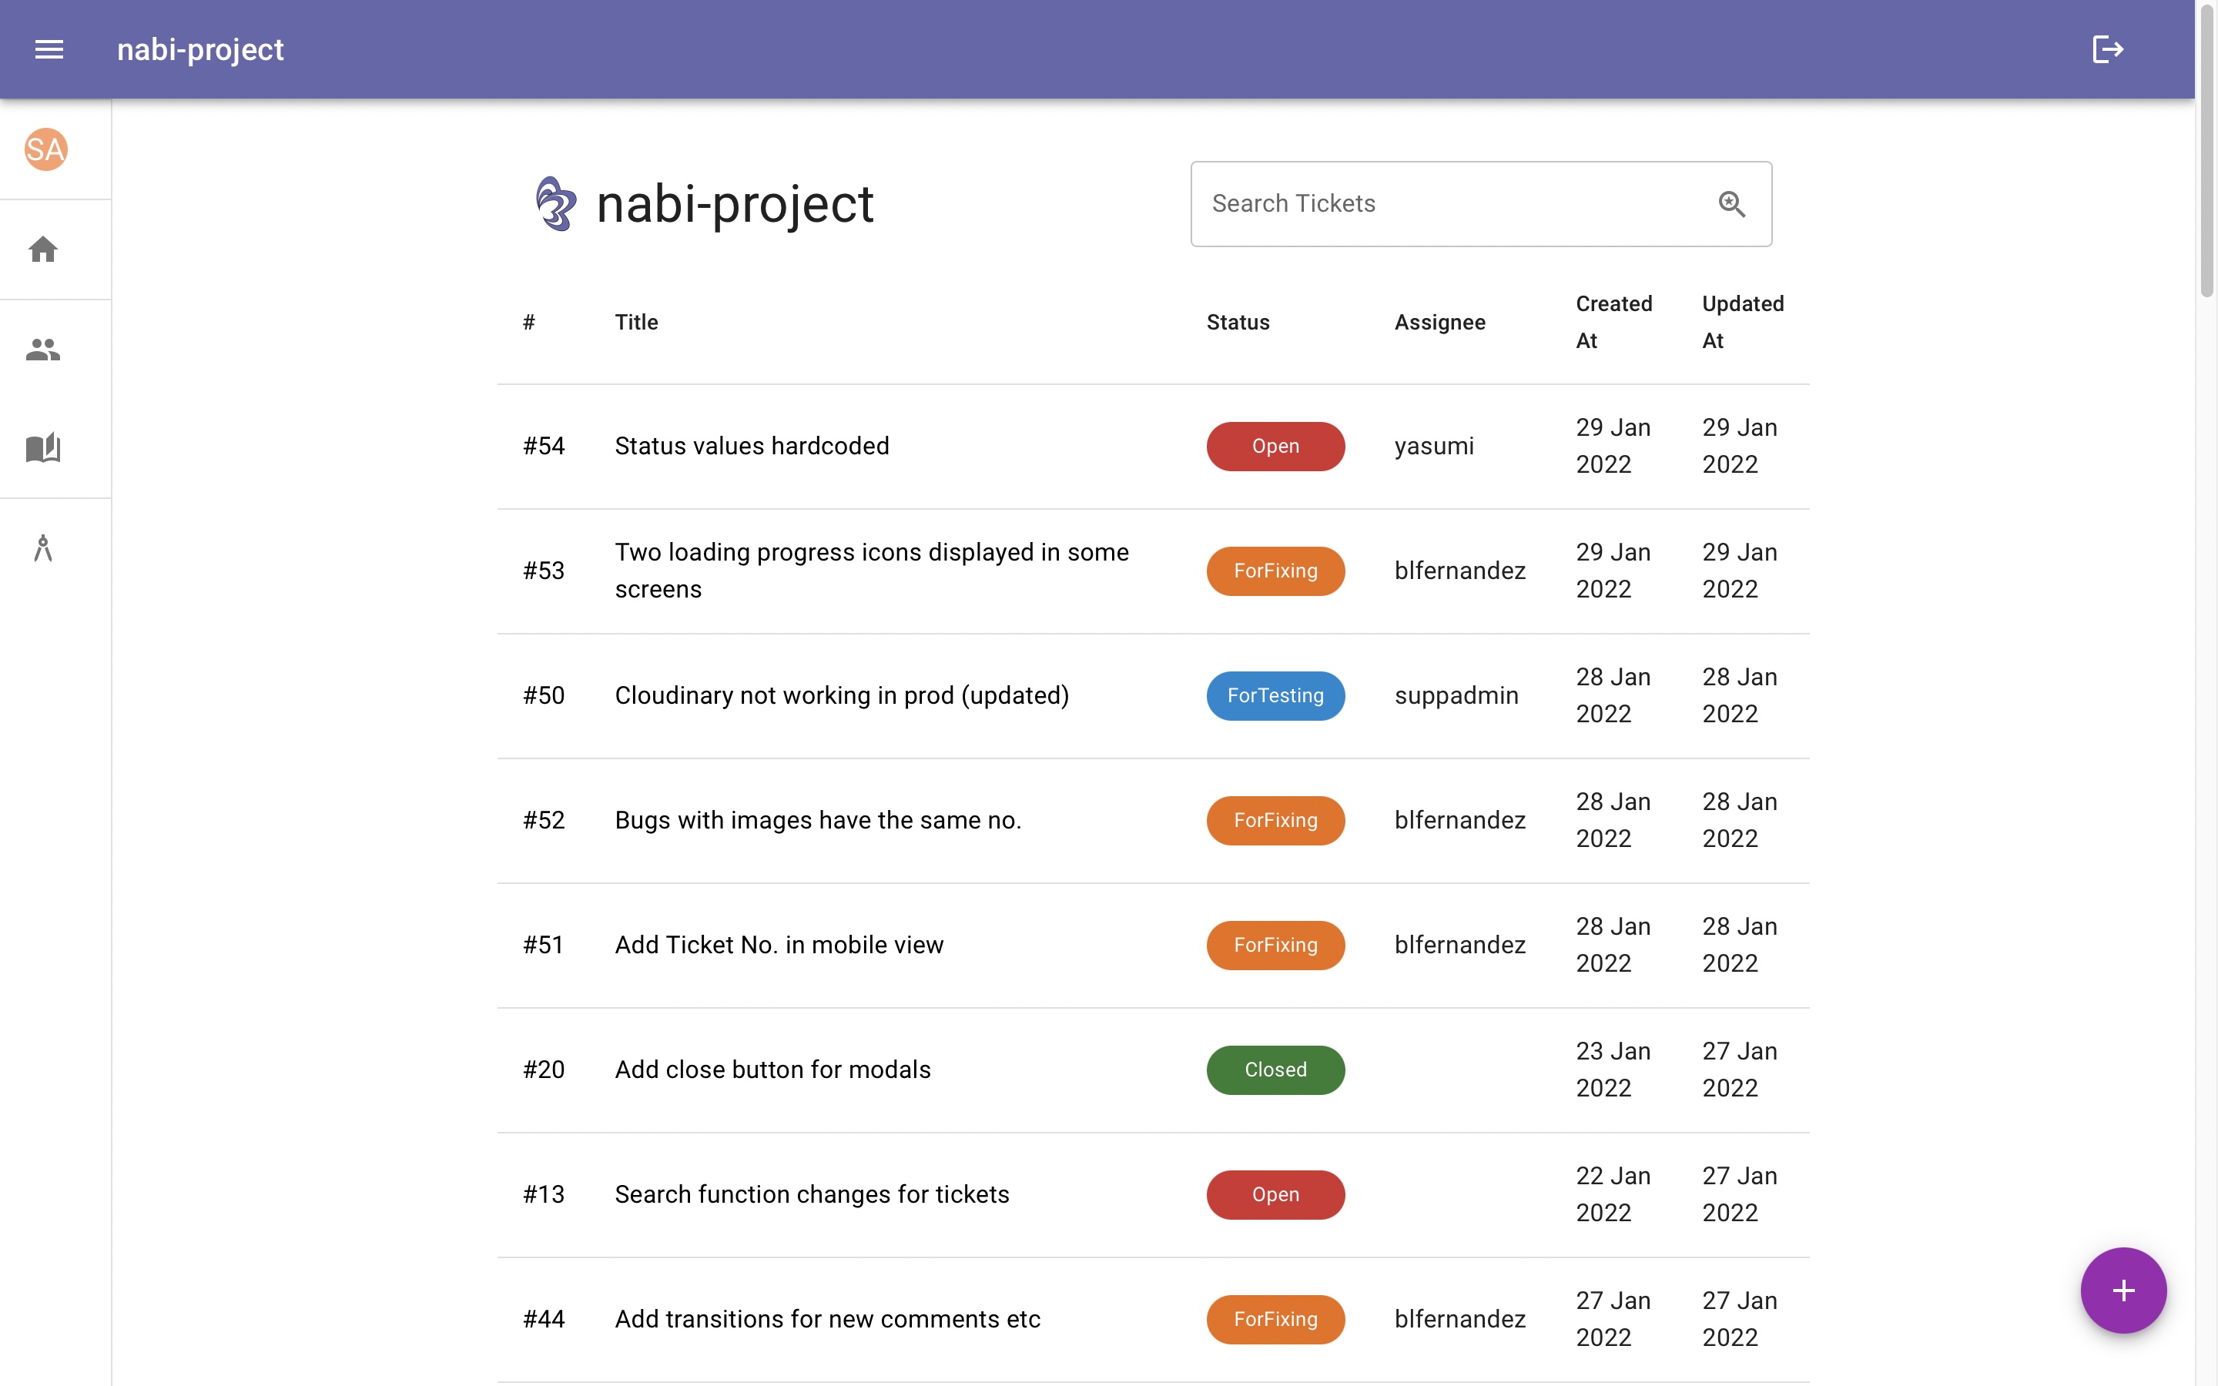Select the Home icon in the sidebar
The height and width of the screenshot is (1386, 2218).
coord(43,249)
